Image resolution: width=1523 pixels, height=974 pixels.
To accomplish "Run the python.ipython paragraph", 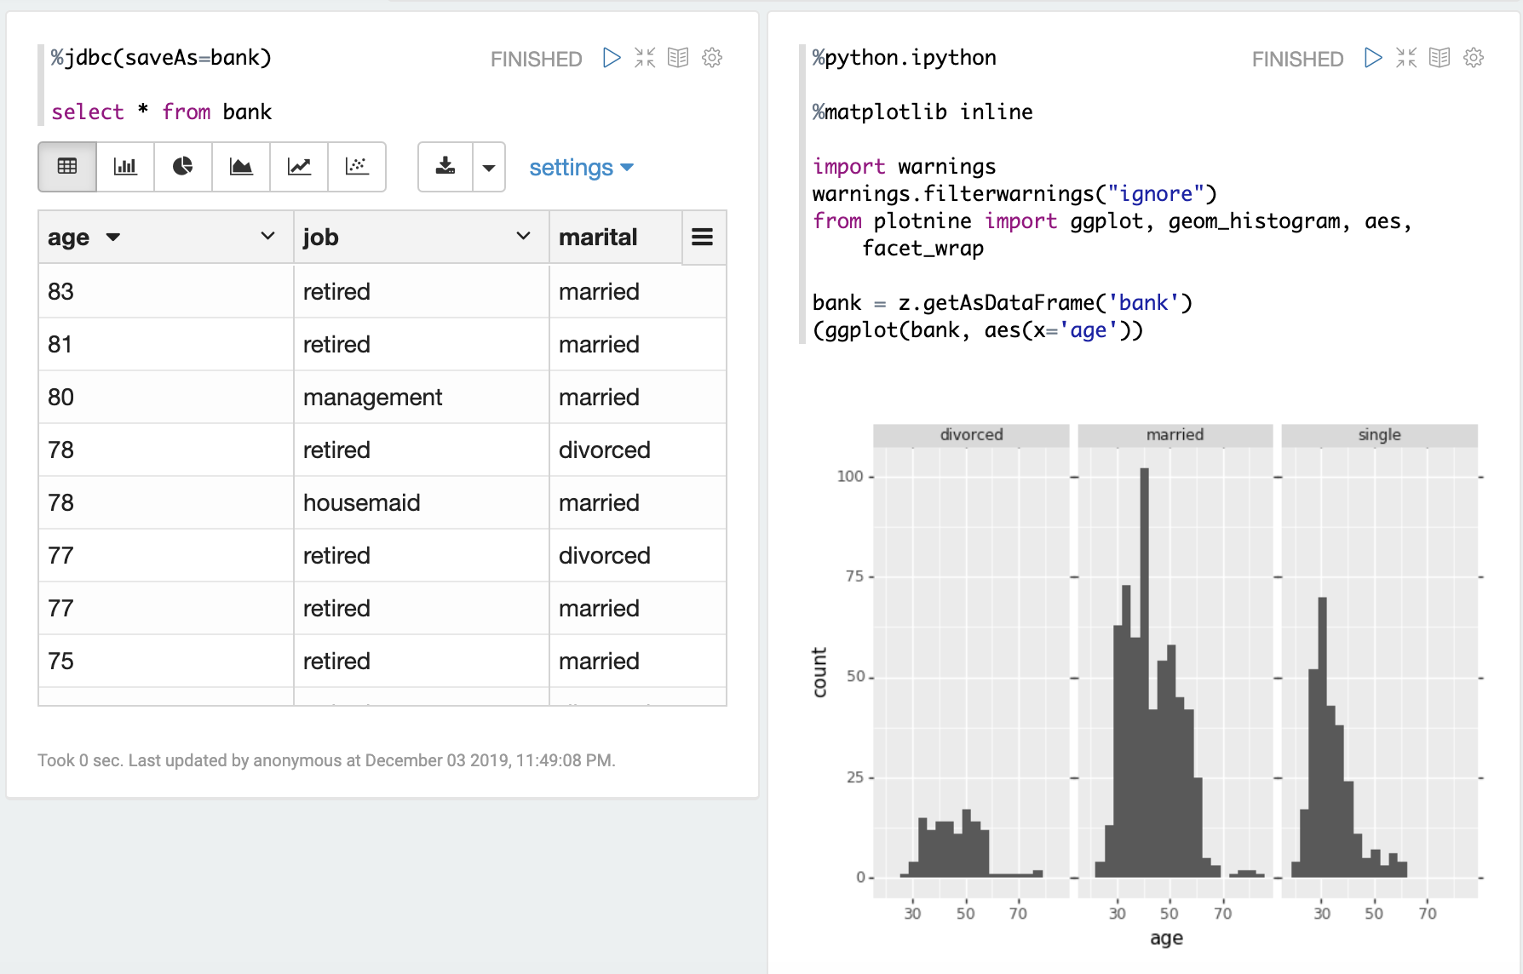I will tap(1373, 58).
